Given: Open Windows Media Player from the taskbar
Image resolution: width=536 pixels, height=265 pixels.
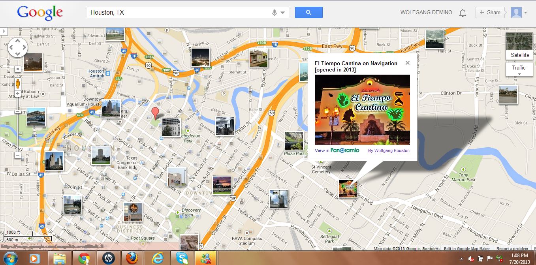Looking at the screenshot, I should (x=35, y=259).
